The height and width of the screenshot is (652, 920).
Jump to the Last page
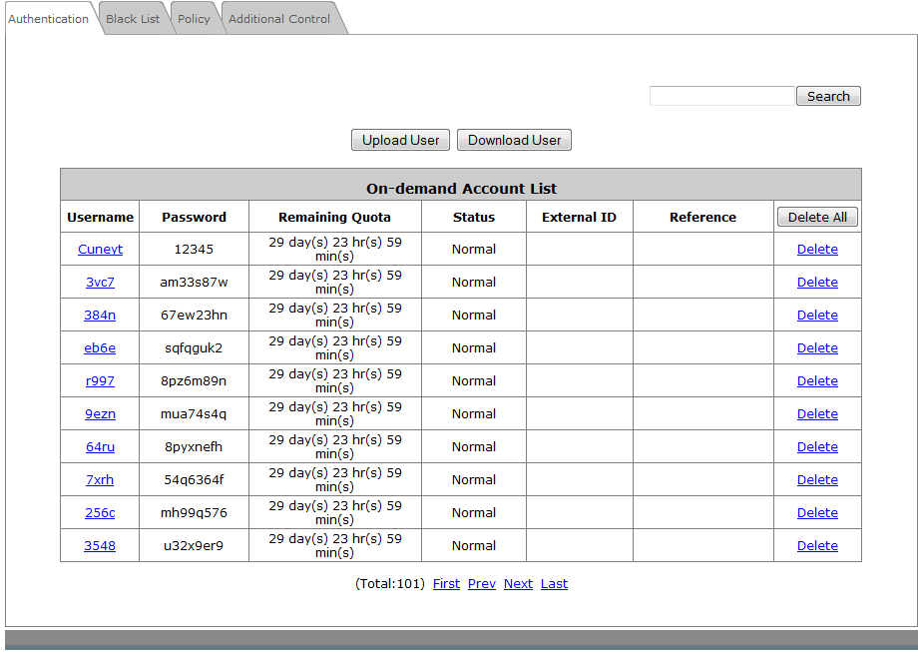(x=554, y=584)
